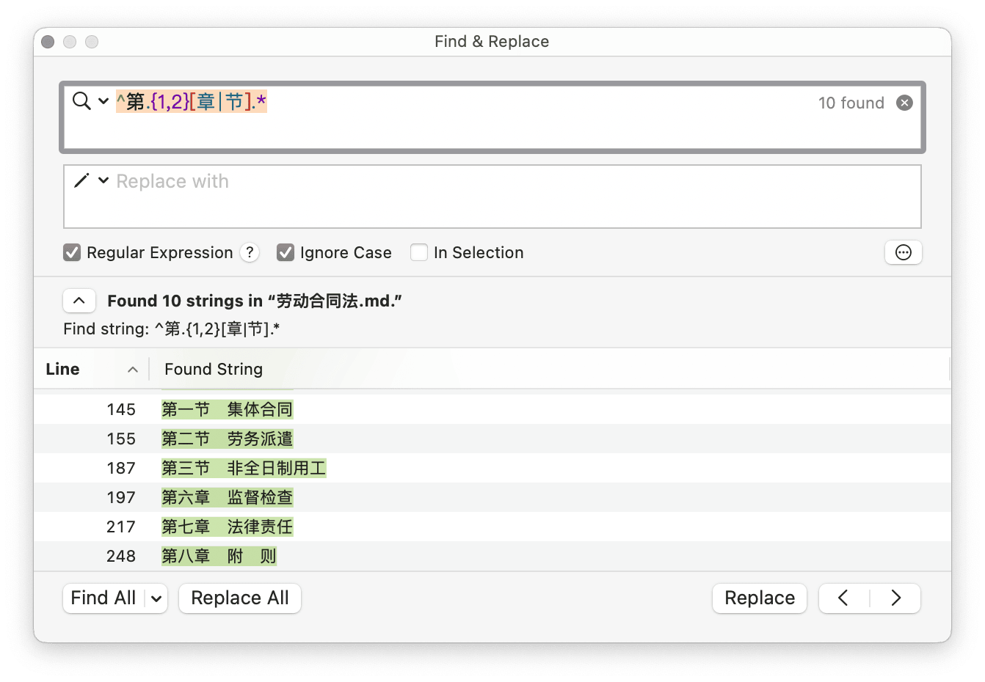Image resolution: width=985 pixels, height=682 pixels.
Task: Click into the Replace with field
Action: (492, 197)
